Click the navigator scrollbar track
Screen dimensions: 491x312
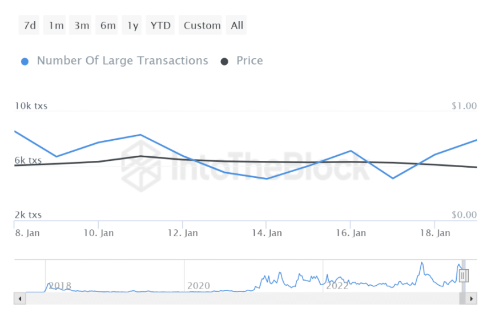tap(240, 299)
